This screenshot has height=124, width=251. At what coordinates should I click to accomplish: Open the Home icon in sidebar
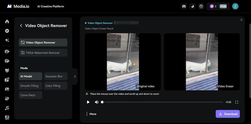(7, 21)
